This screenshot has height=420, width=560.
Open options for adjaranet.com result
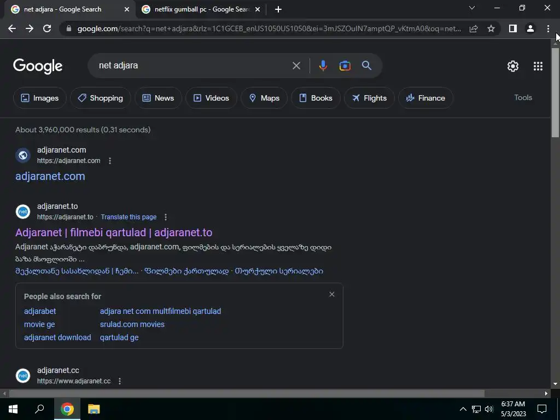(x=110, y=161)
